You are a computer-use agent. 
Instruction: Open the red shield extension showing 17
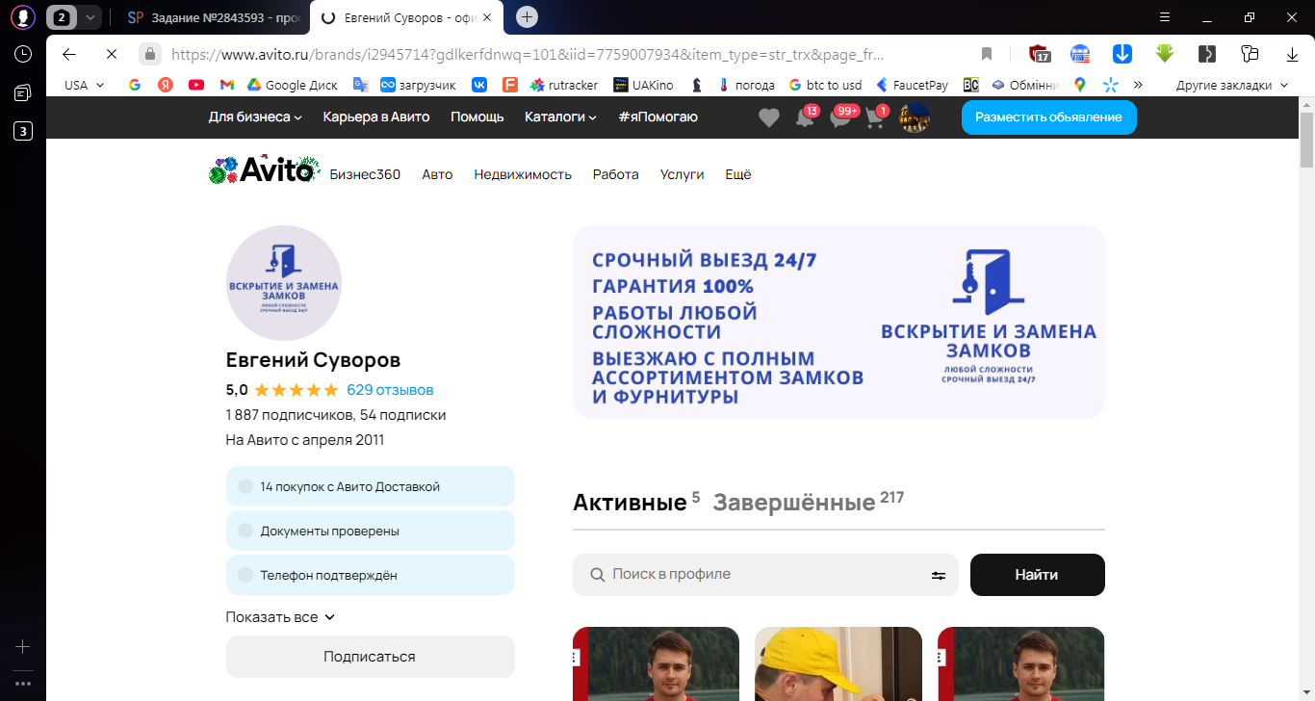click(x=1039, y=54)
